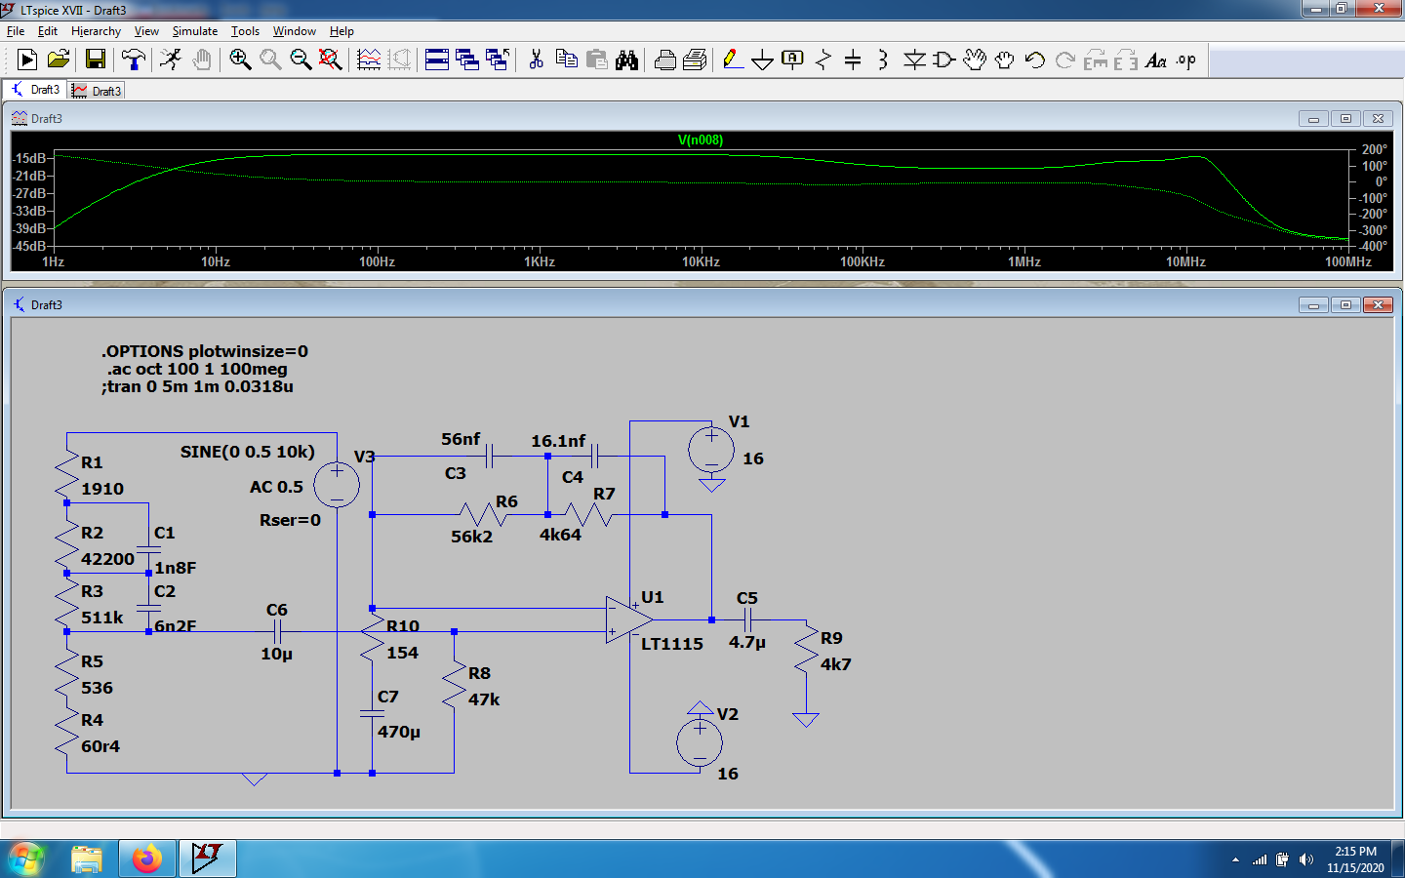1405x878 pixels.
Task: Save the schematic with the floppy icon
Action: [96, 60]
